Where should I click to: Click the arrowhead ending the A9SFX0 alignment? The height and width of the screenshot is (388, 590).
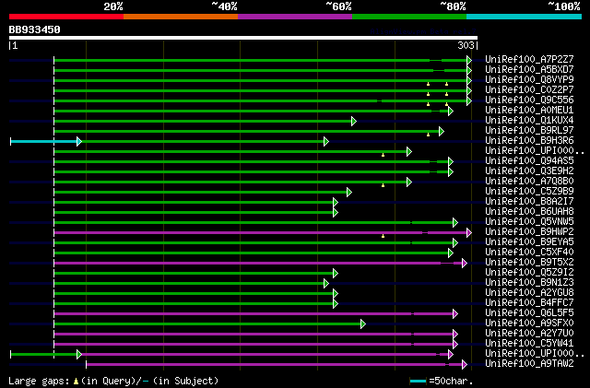[x=363, y=324]
